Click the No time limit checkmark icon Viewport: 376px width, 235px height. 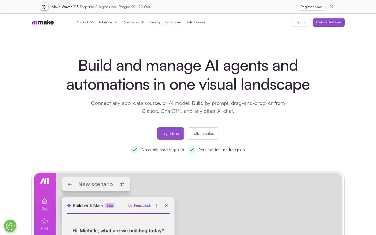tap(192, 150)
